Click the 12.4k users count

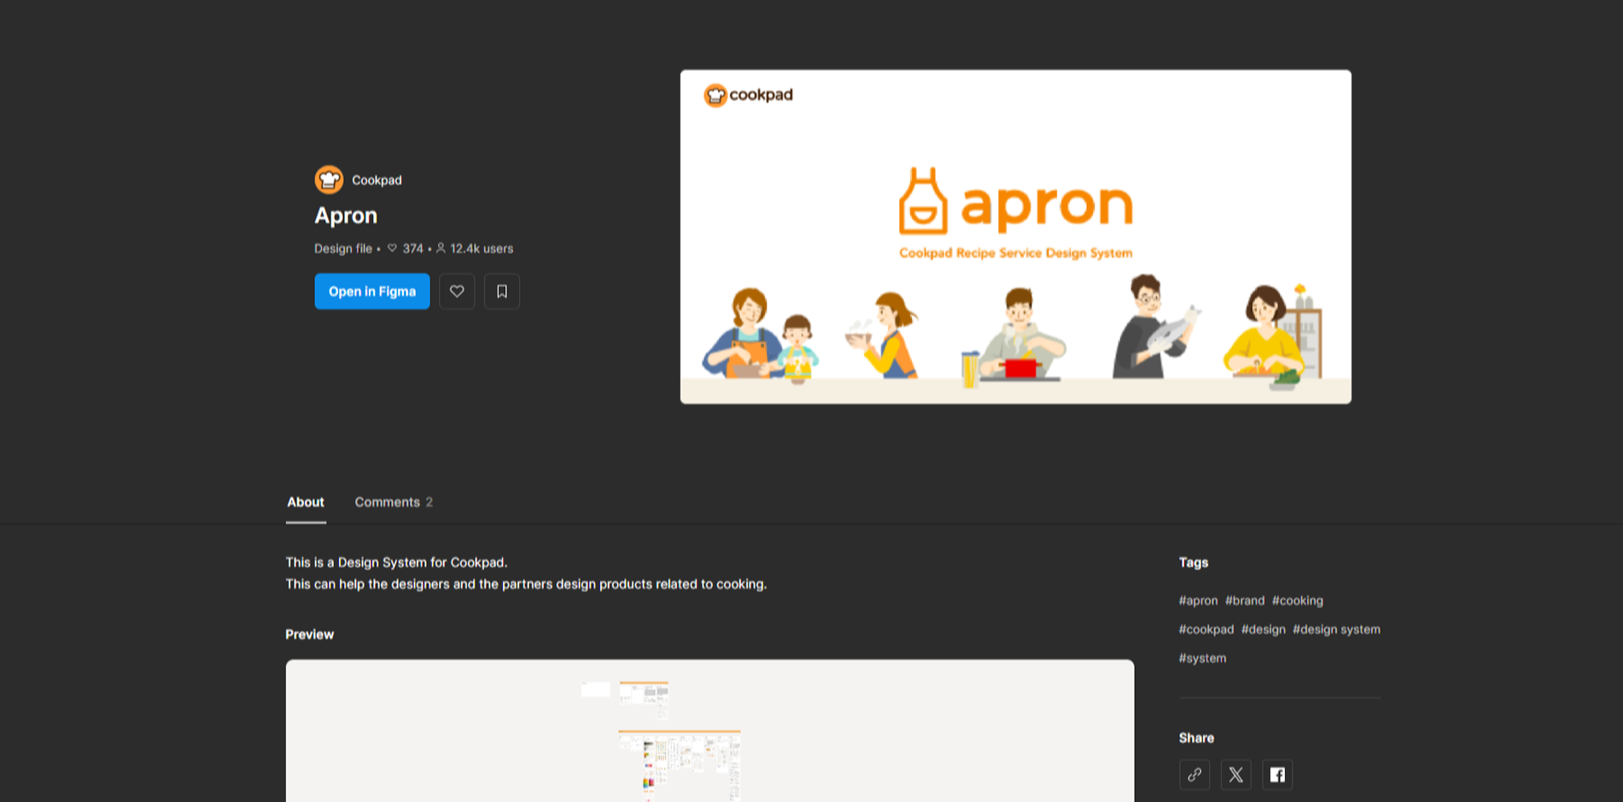pyautogui.click(x=475, y=248)
